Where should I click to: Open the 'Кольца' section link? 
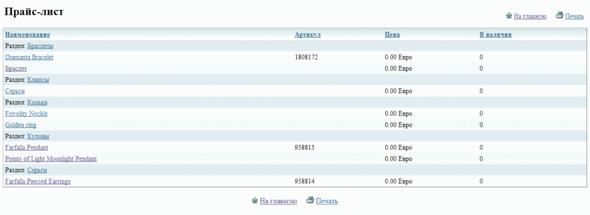click(37, 102)
